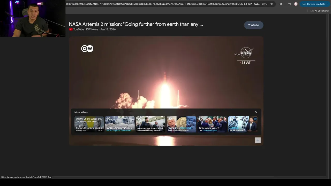Open the Google Lens search icon
This screenshot has width=331, height=186.
click(280, 4)
